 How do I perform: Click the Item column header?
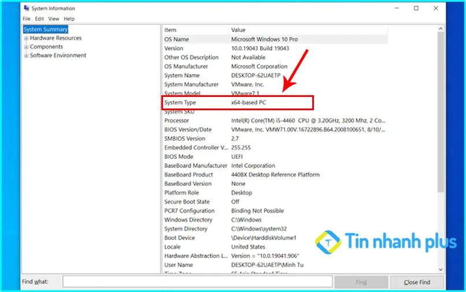(196, 29)
